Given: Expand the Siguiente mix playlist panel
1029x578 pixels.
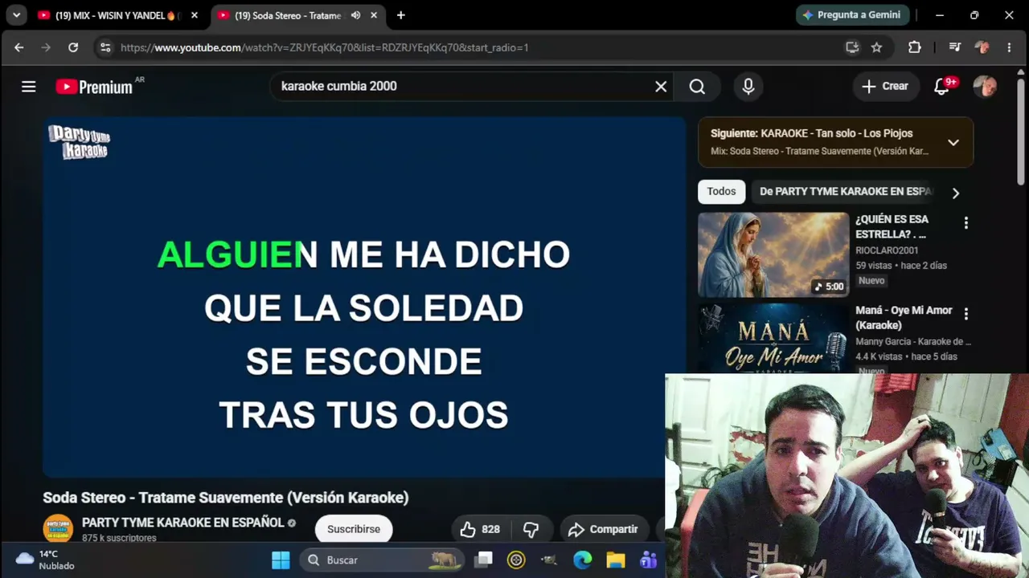Looking at the screenshot, I should click(x=953, y=142).
